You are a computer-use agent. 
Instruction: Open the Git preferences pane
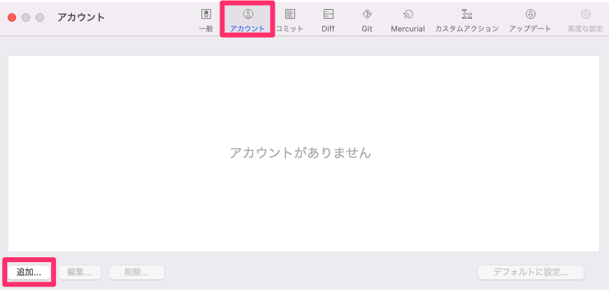click(367, 20)
